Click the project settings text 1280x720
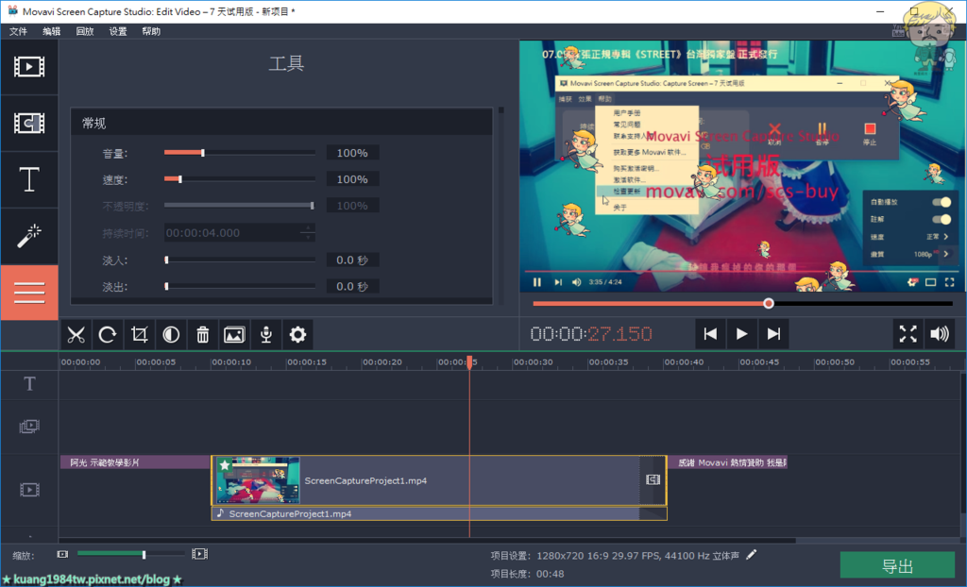Image resolution: width=967 pixels, height=587 pixels. click(637, 556)
